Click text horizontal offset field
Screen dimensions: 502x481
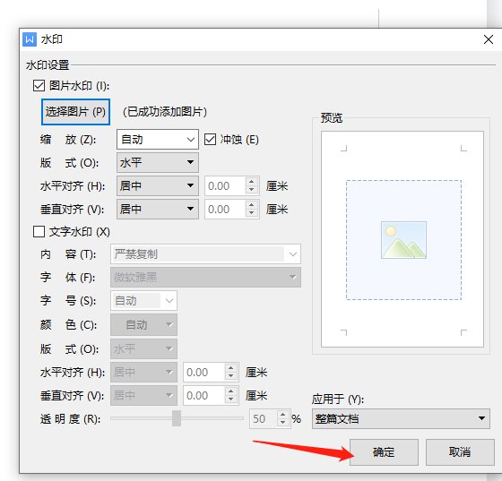coord(204,373)
